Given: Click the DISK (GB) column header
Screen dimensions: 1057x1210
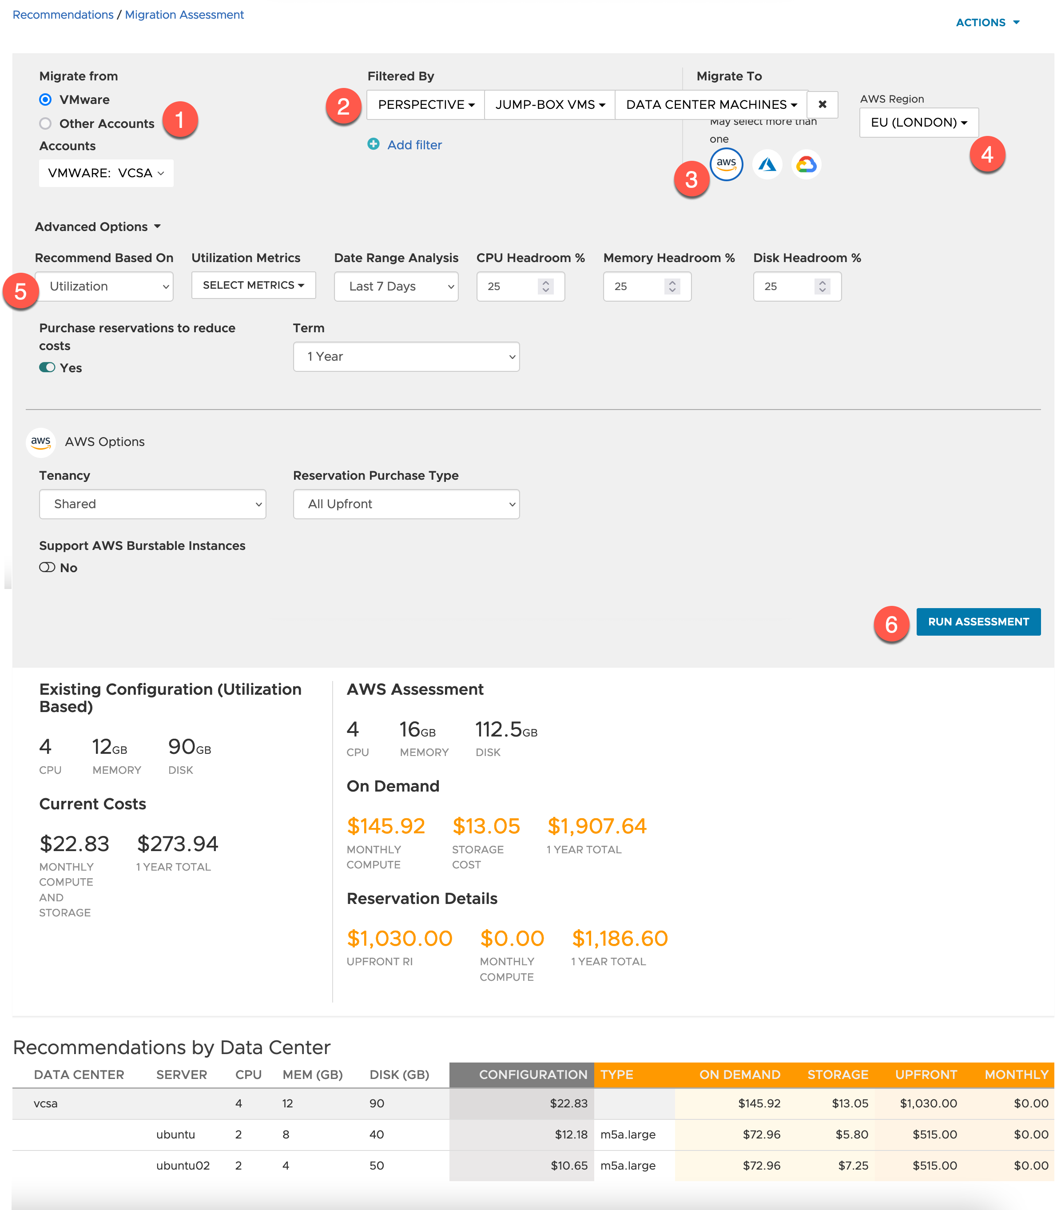Looking at the screenshot, I should click(x=399, y=1075).
